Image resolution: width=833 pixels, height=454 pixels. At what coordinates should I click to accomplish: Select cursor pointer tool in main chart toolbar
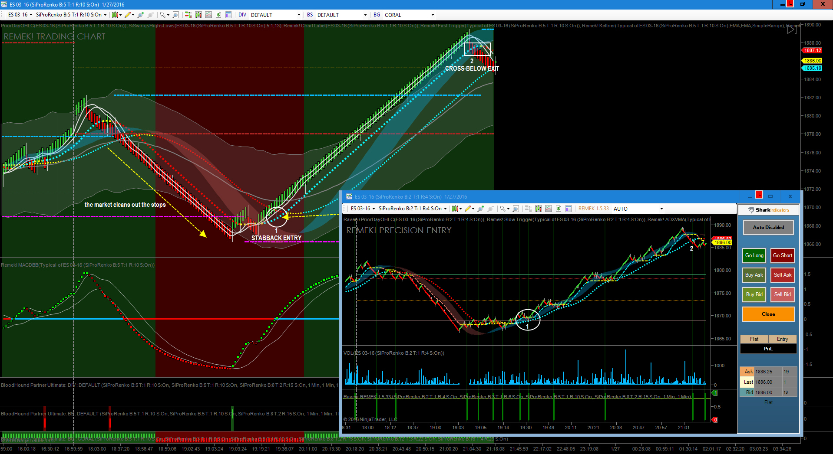[x=163, y=15]
